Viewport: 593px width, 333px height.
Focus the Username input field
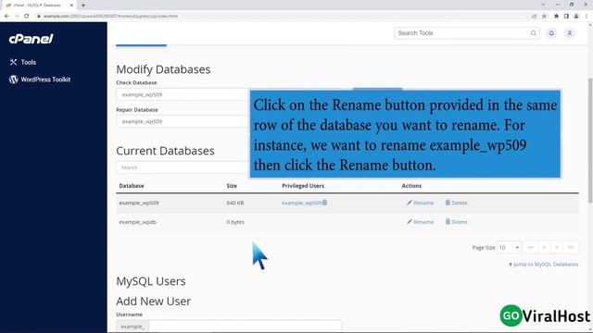coord(245,327)
